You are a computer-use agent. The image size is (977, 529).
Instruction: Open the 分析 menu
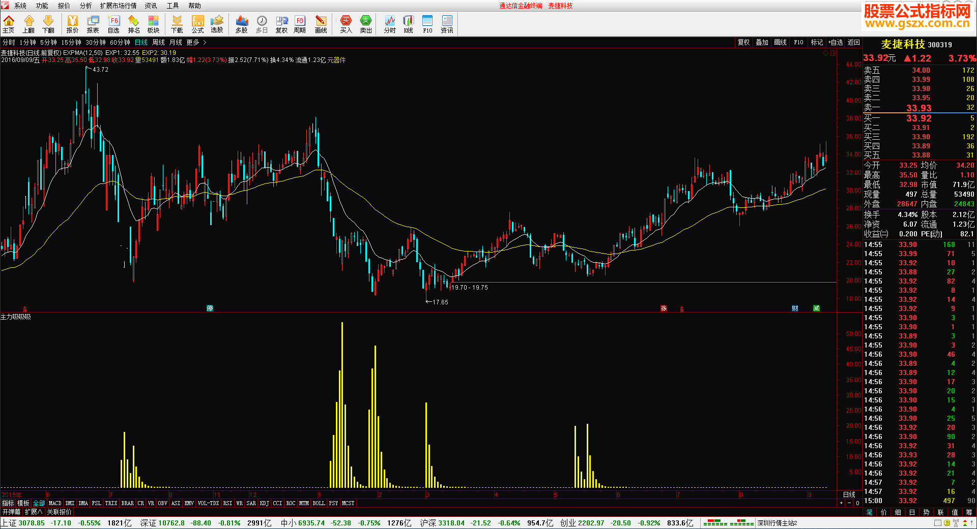[86, 6]
